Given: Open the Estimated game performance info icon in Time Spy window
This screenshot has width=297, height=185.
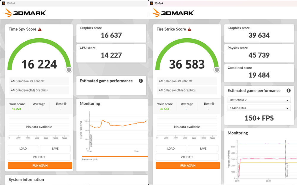Looking at the screenshot, I should 141,81.
